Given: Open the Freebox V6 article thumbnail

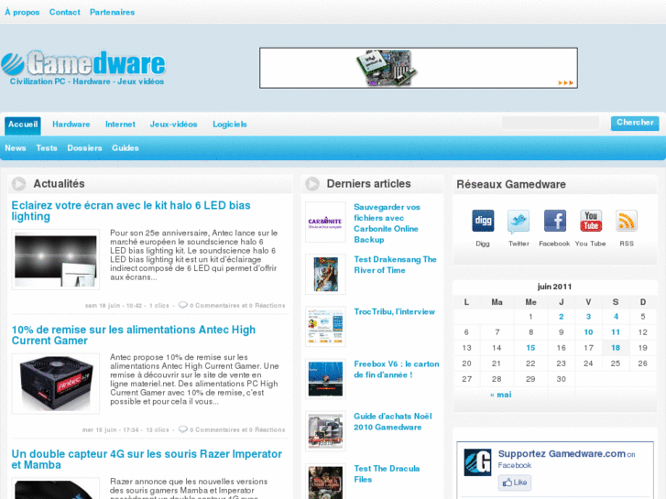Looking at the screenshot, I should point(325,379).
